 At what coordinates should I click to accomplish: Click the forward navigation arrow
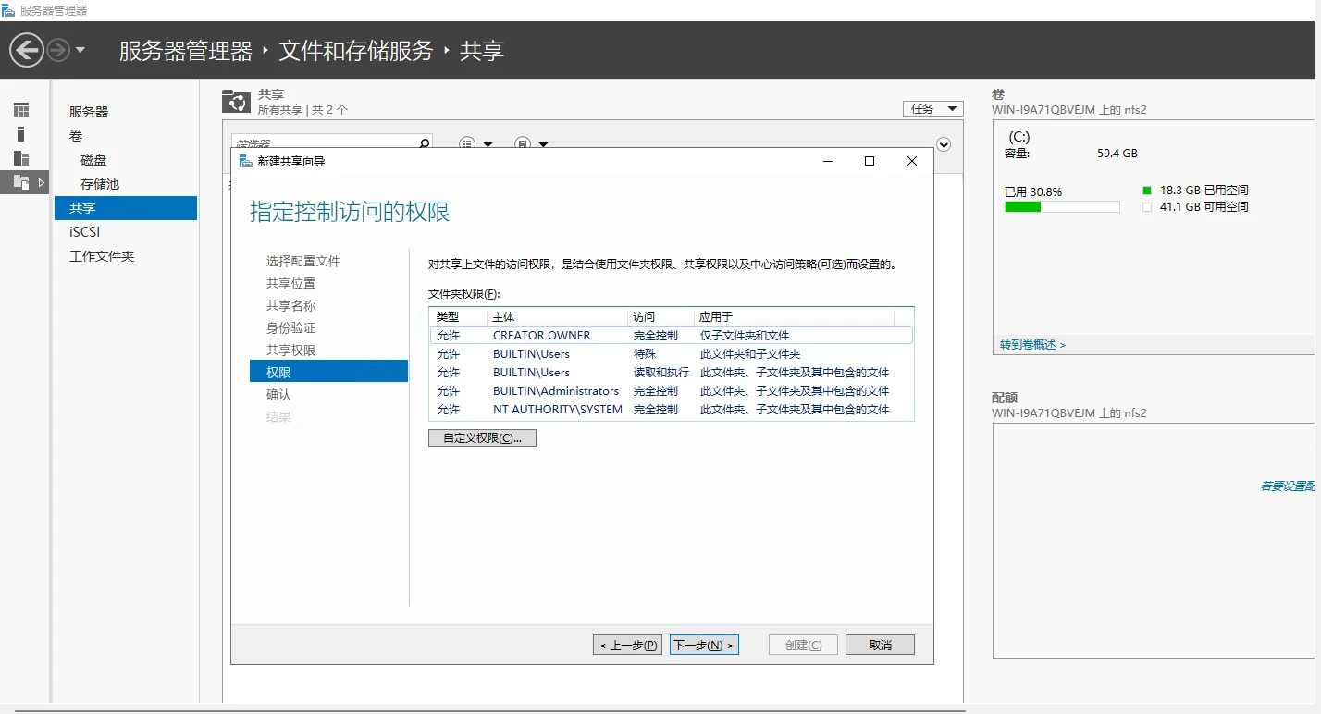[58, 50]
